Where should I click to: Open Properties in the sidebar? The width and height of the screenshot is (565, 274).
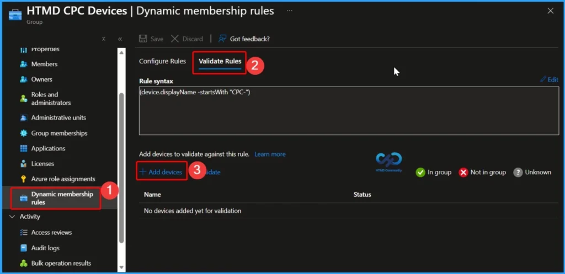(45, 49)
